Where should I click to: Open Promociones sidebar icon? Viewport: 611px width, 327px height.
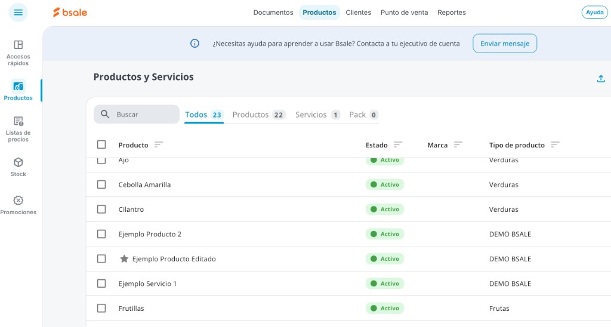click(18, 205)
